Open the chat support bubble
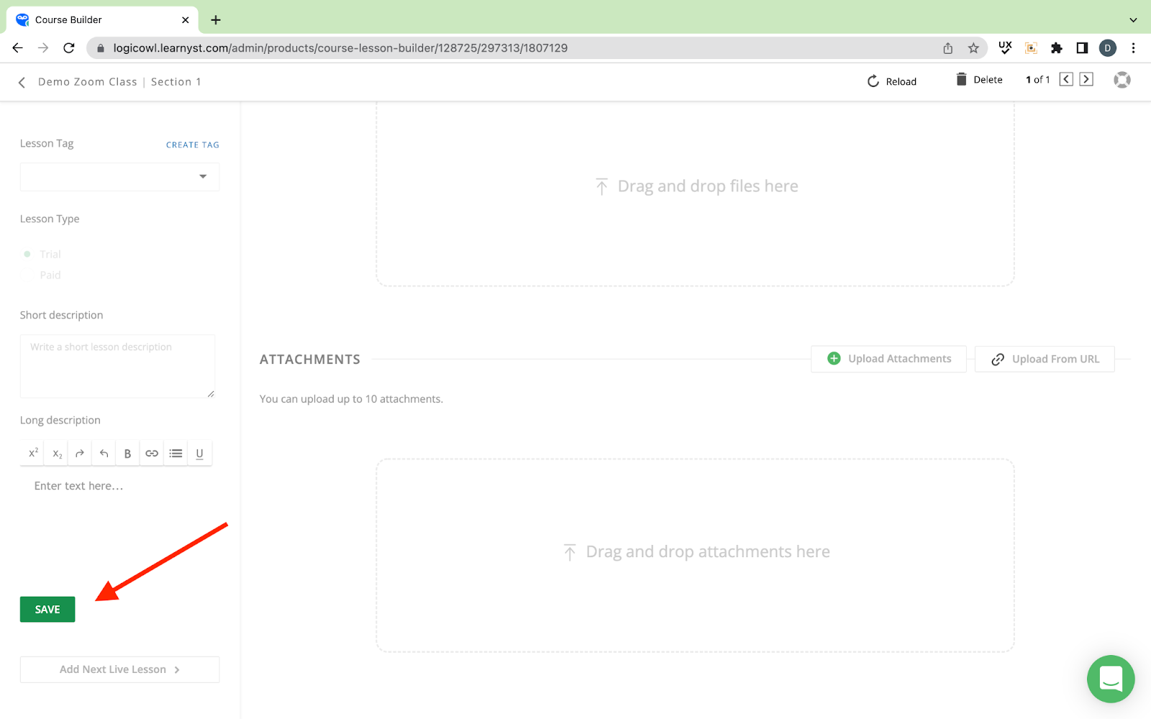The width and height of the screenshot is (1151, 719). pyautogui.click(x=1110, y=678)
